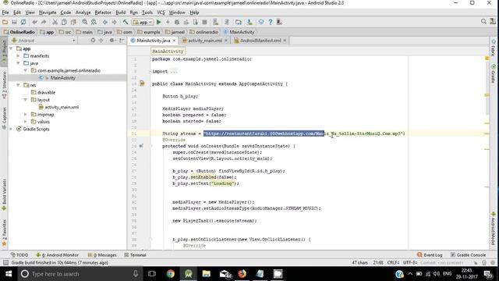Image resolution: width=499 pixels, height=281 pixels.
Task: Click the Replace icon in toolbar
Action: [94, 22]
